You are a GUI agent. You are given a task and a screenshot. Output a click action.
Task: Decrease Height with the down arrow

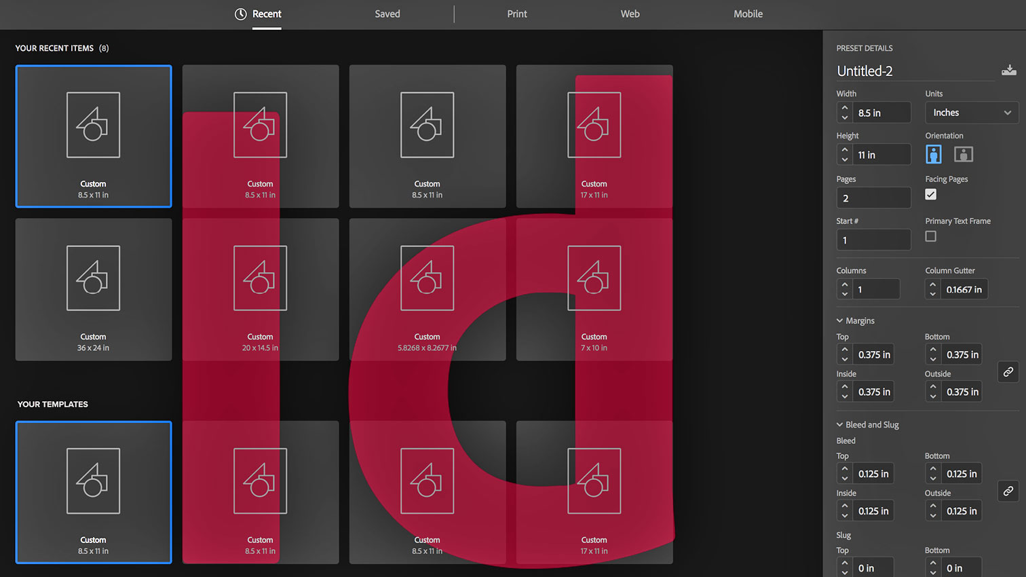coord(845,160)
